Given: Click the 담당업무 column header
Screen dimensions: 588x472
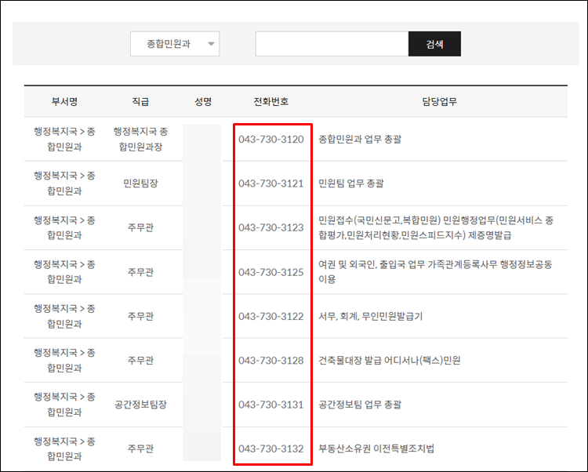Looking at the screenshot, I should tap(440, 102).
